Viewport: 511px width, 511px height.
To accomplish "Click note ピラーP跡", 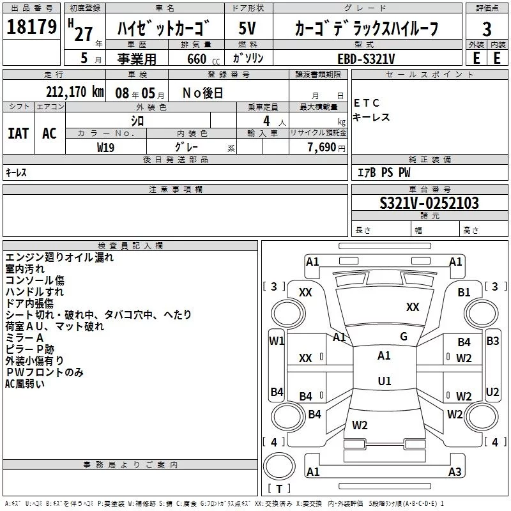I will click(29, 349).
